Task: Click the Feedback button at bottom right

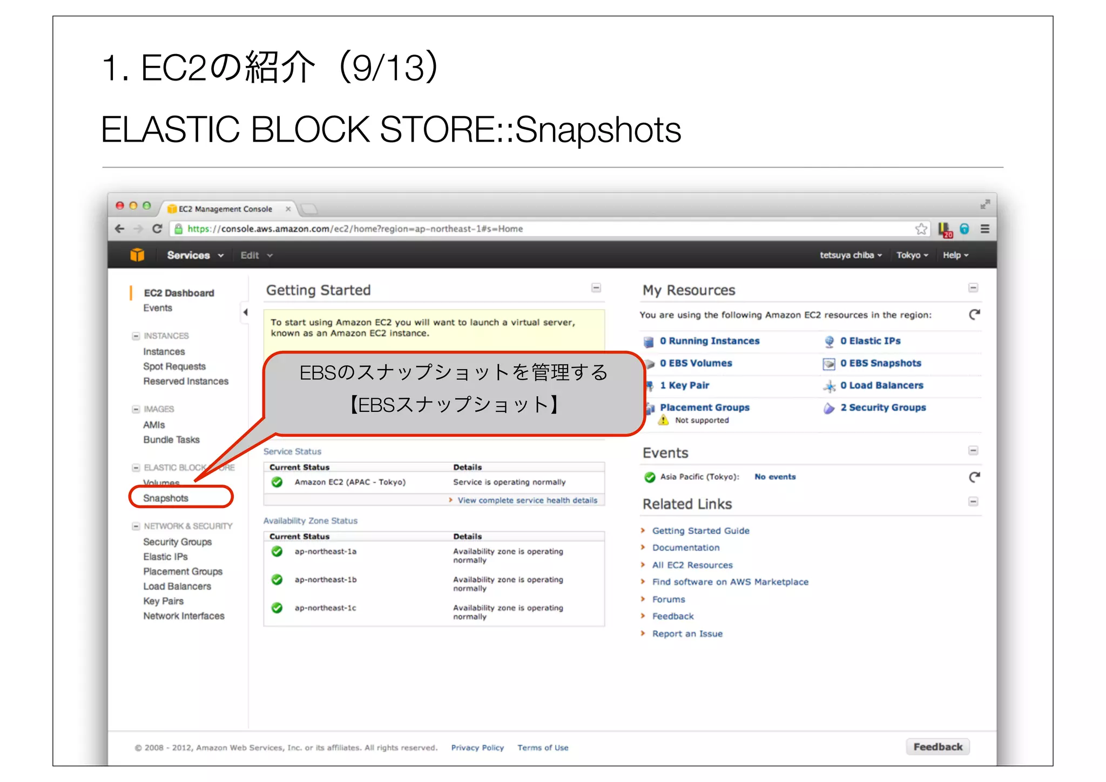Action: [938, 747]
